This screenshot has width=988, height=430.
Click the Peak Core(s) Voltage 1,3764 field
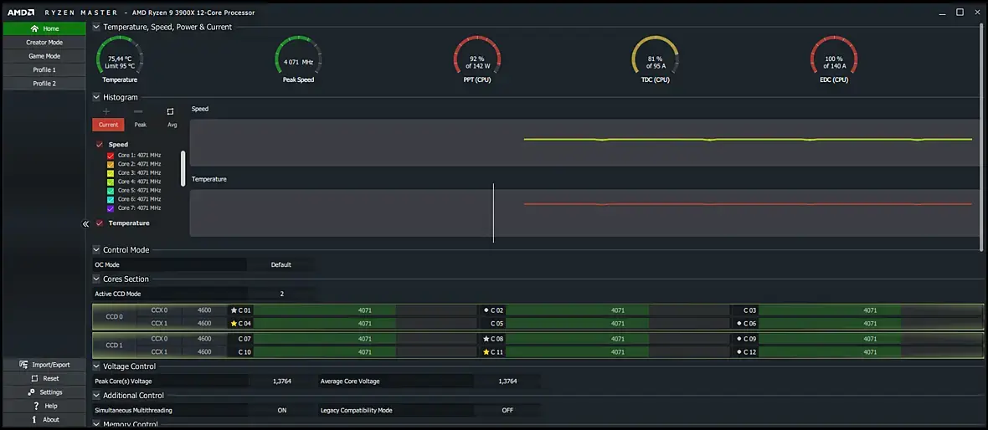tap(281, 381)
